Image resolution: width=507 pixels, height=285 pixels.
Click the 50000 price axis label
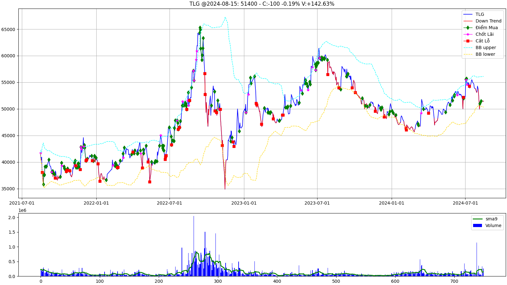[x=8, y=109]
